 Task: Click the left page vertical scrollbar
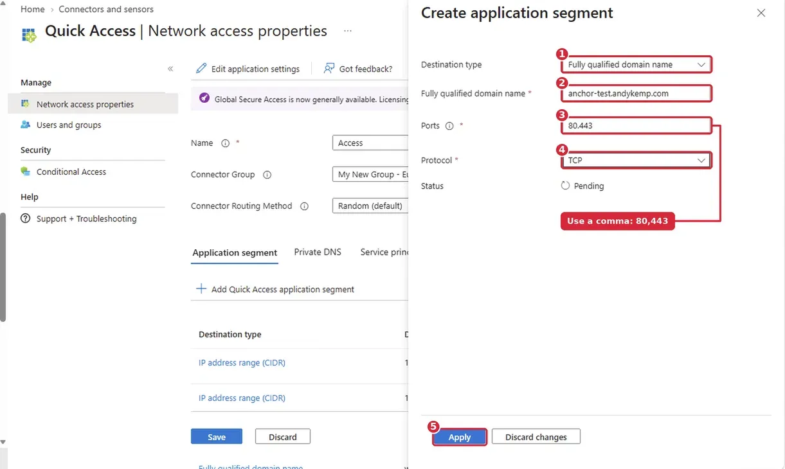click(3, 267)
